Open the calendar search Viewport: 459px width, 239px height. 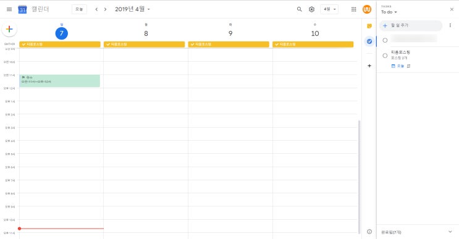pyautogui.click(x=299, y=9)
